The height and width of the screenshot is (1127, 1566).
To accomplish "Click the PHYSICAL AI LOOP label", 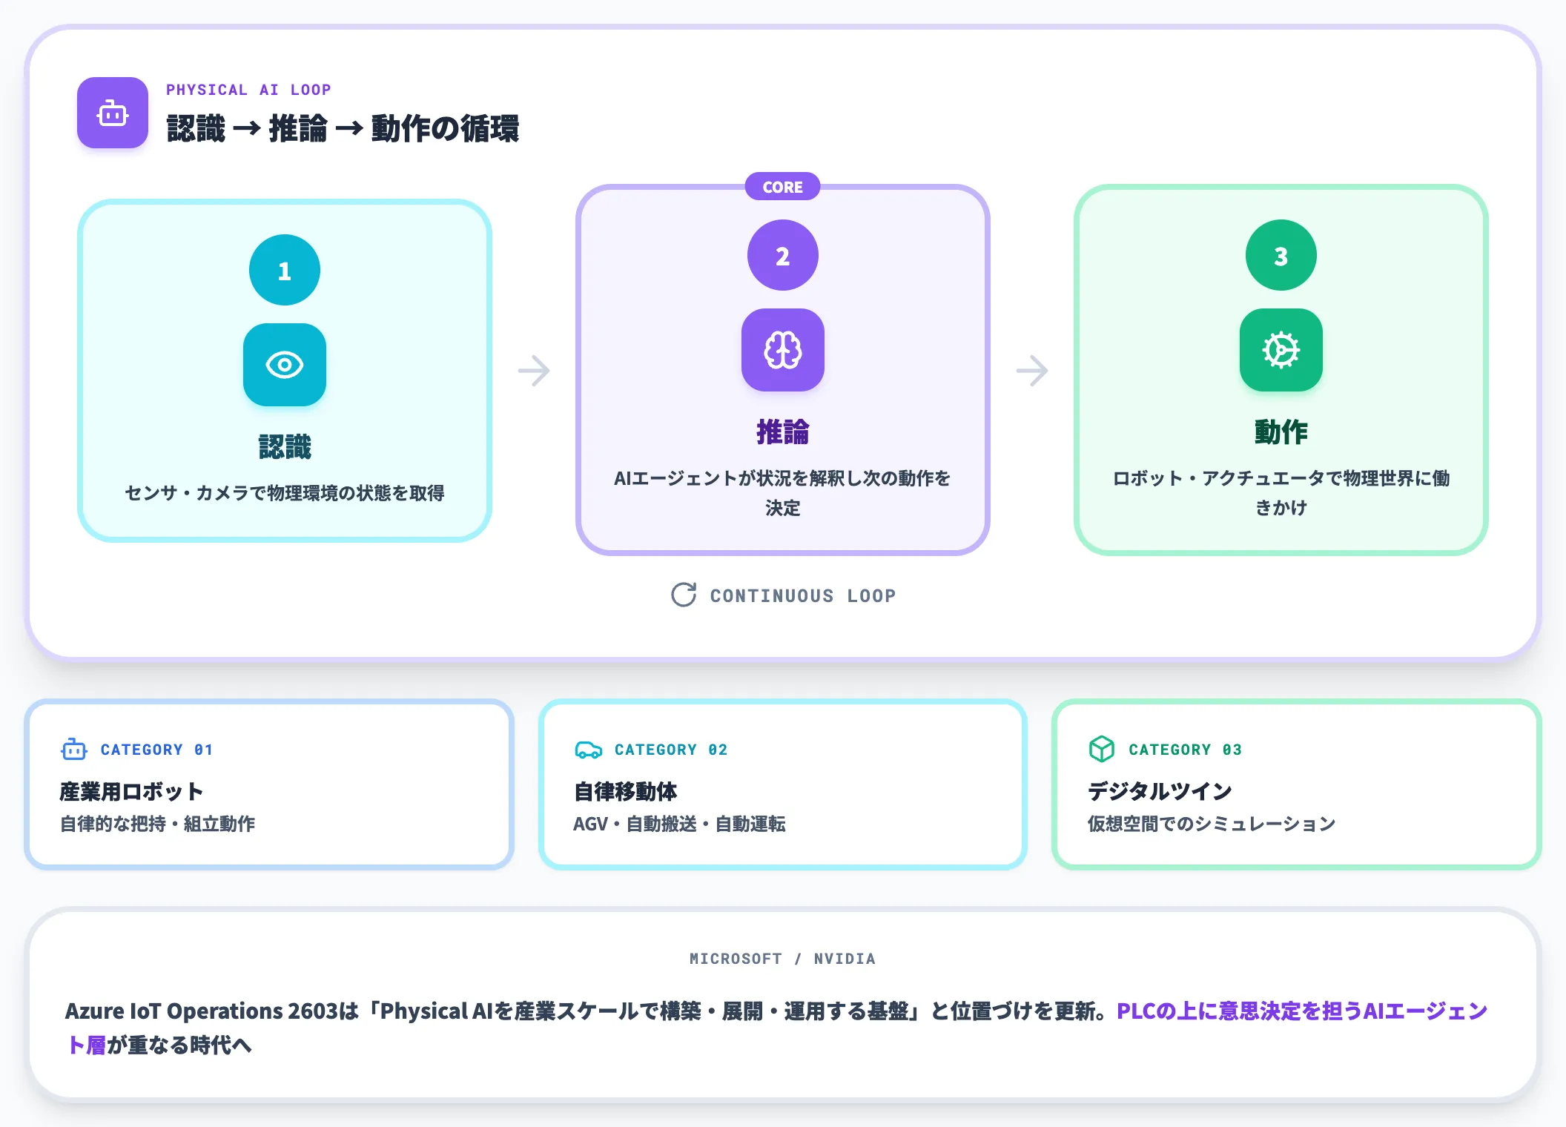I will click(x=248, y=90).
